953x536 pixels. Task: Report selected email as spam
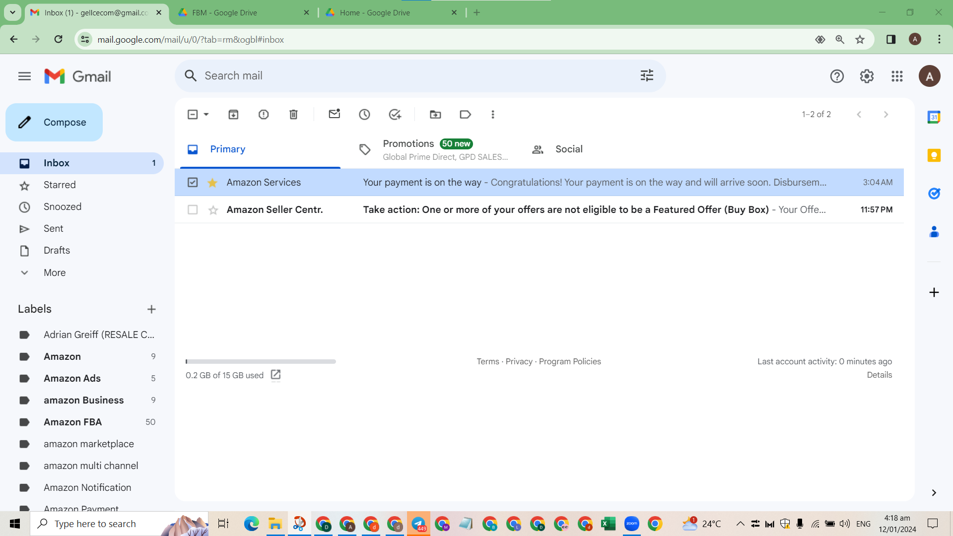pyautogui.click(x=264, y=115)
